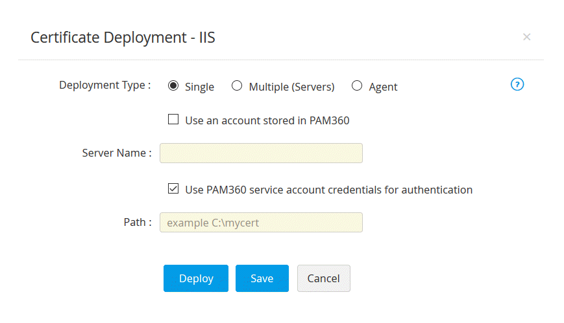This screenshot has height=323, width=564.
Task: Click the "Path :" field label
Action: point(138,222)
